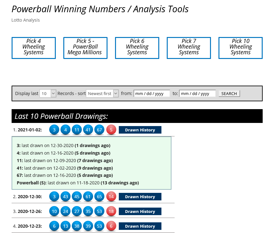Screen dimensions: 268x233
Task: Click blue ball 27 in 2020-12-26 row
Action: [x=77, y=211]
